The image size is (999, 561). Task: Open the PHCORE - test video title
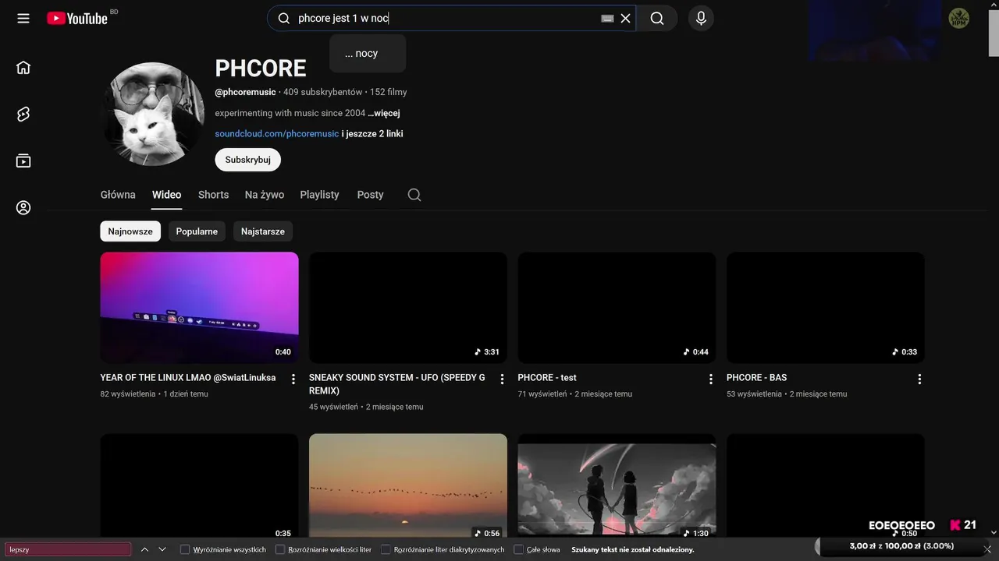547,378
